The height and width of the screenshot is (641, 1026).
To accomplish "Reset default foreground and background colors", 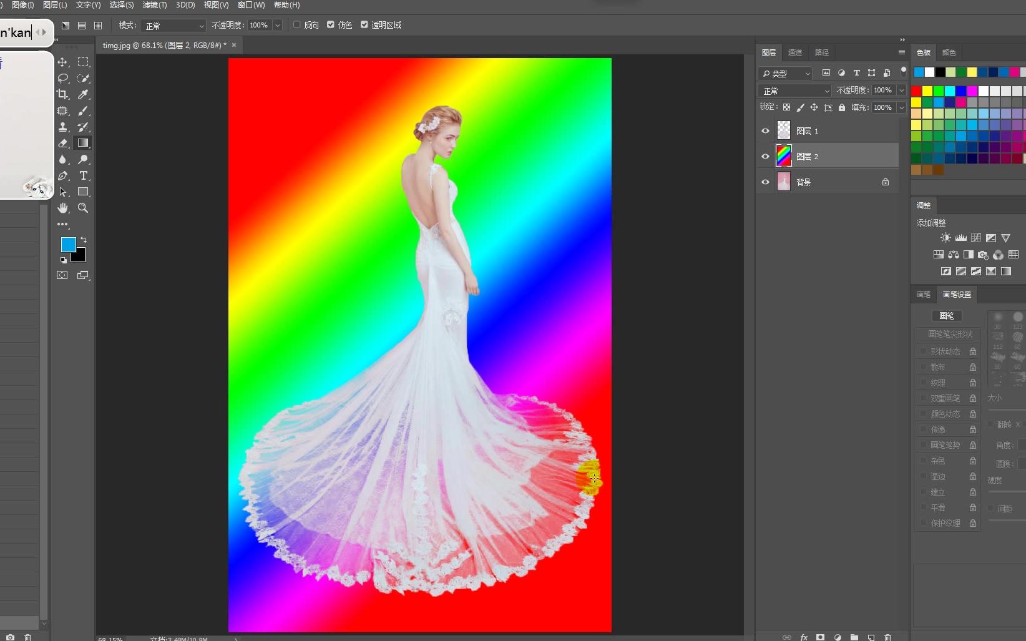I will (63, 260).
